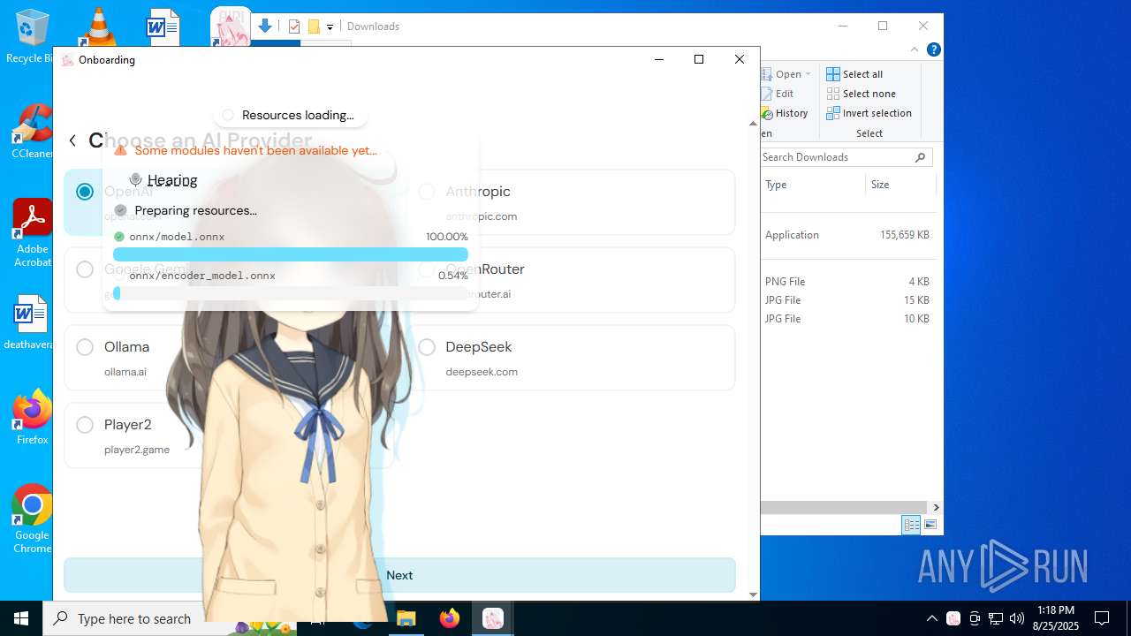Click the Explorer horizontal scrollbar right arrow

936,508
